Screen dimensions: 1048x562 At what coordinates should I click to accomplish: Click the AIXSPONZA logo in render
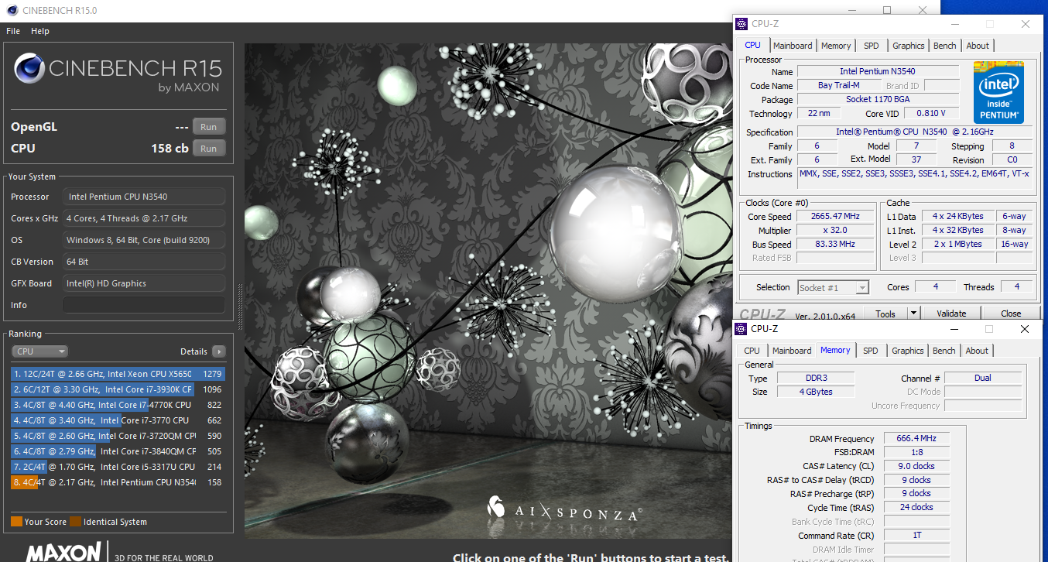(563, 509)
